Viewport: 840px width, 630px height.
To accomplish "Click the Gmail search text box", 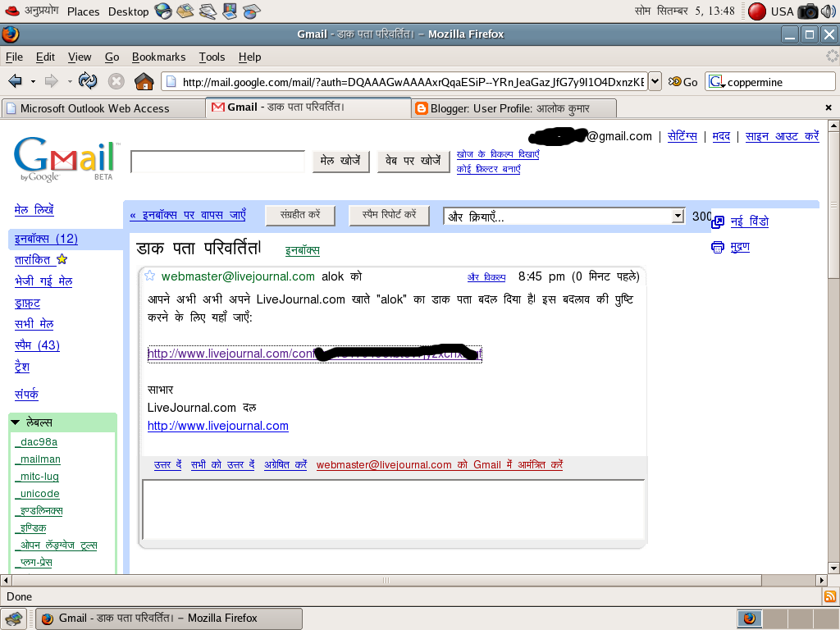I will (x=218, y=162).
